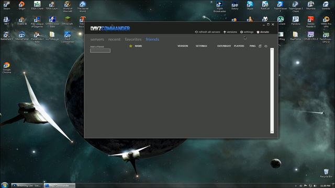The width and height of the screenshot is (335, 188).
Task: Switch to Streaming Live taskbar window
Action: coord(27,185)
